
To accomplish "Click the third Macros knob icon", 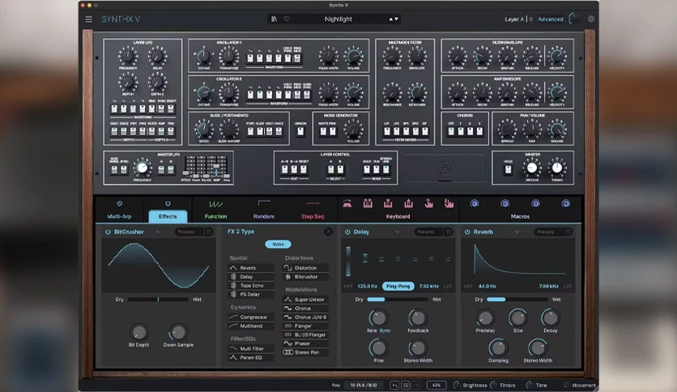I will tap(535, 203).
